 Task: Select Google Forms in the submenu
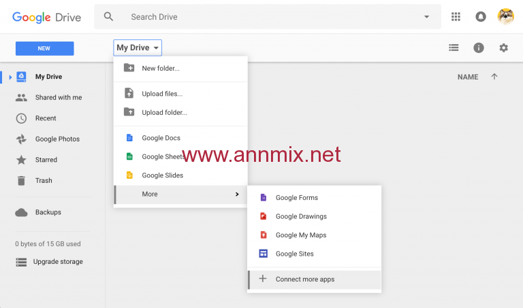click(314, 197)
